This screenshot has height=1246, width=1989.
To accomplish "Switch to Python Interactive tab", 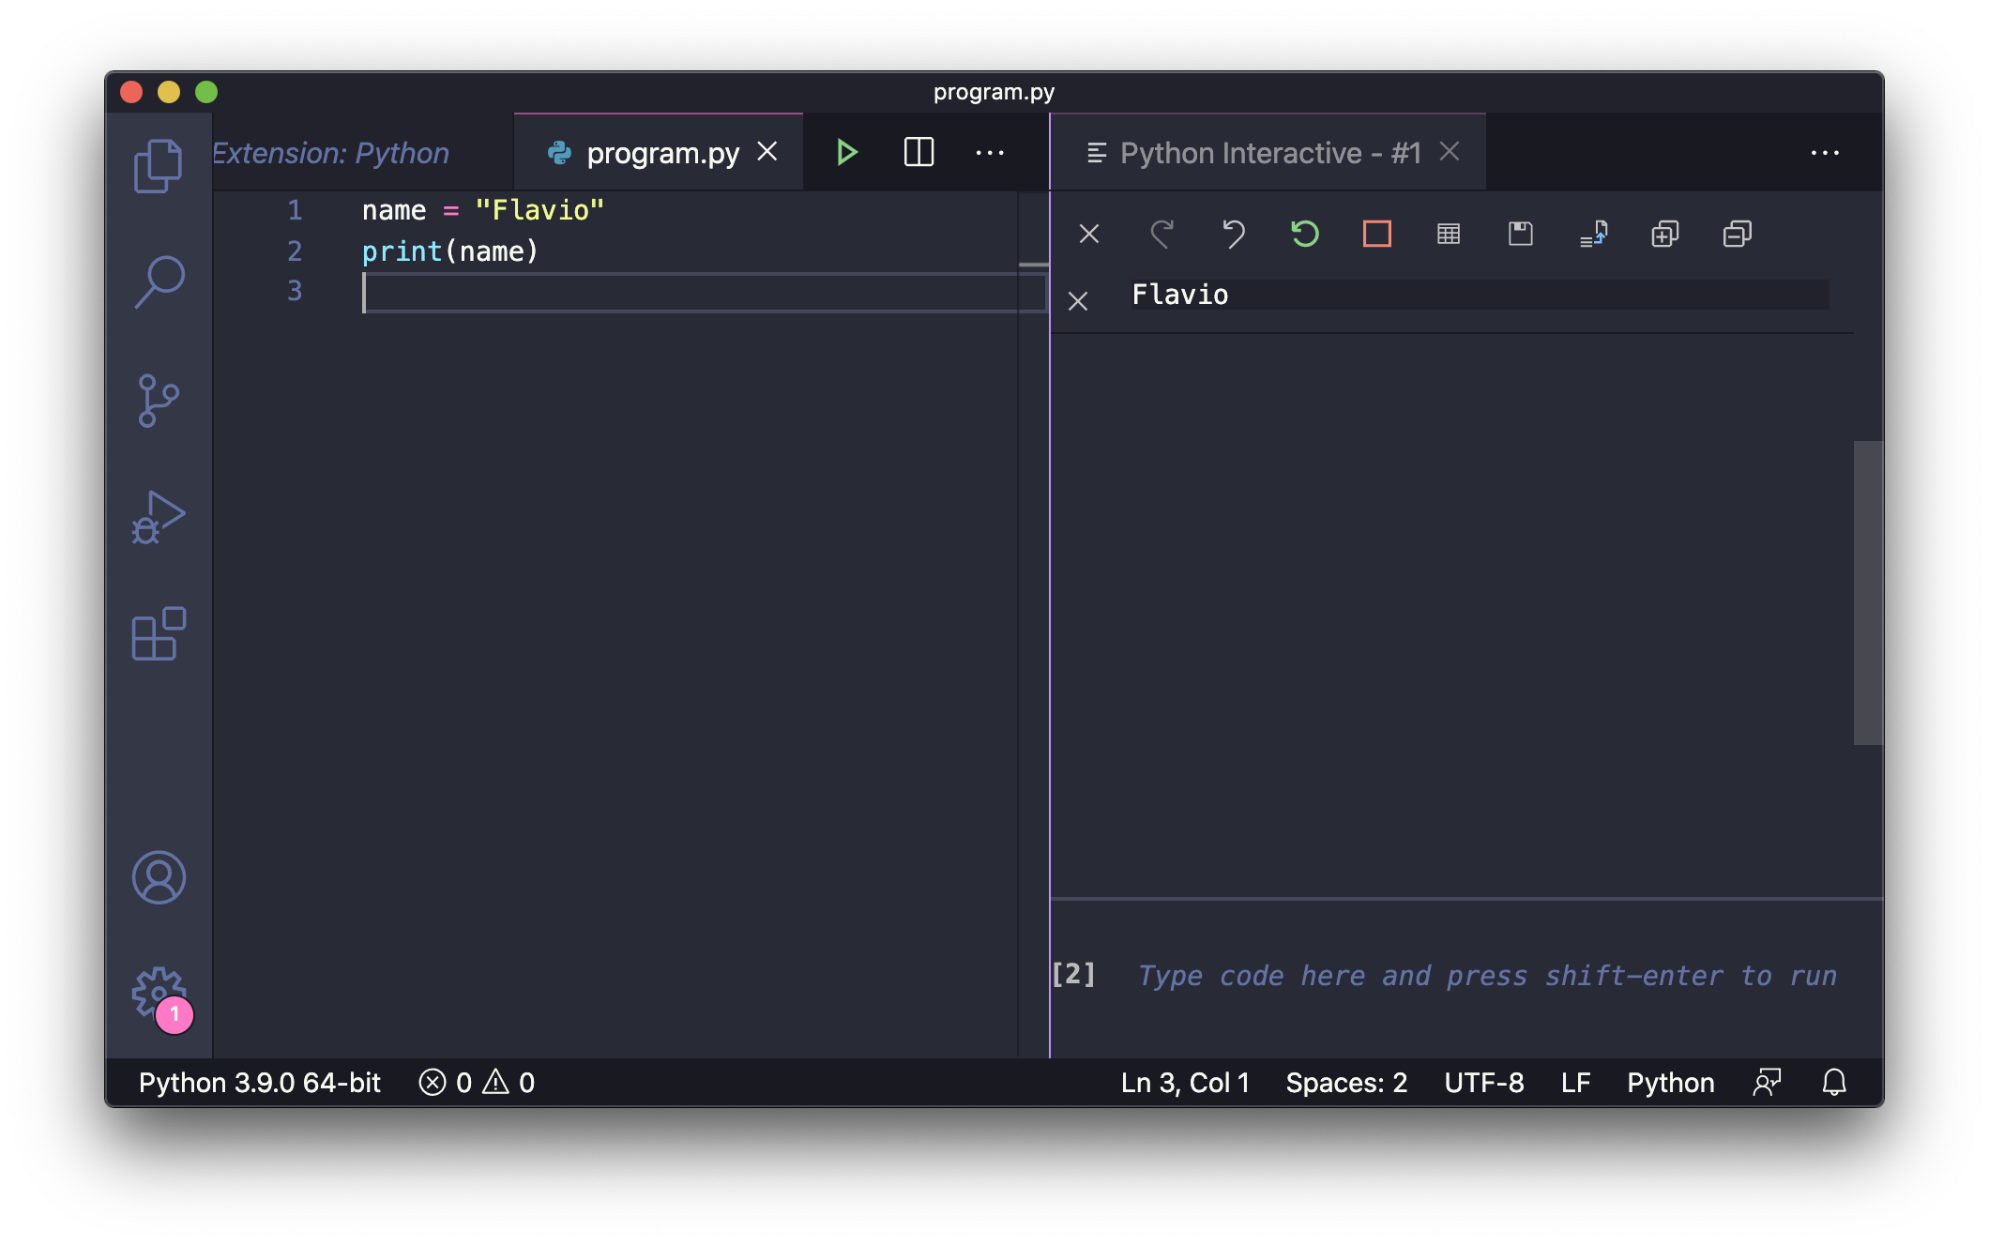I will (x=1268, y=152).
